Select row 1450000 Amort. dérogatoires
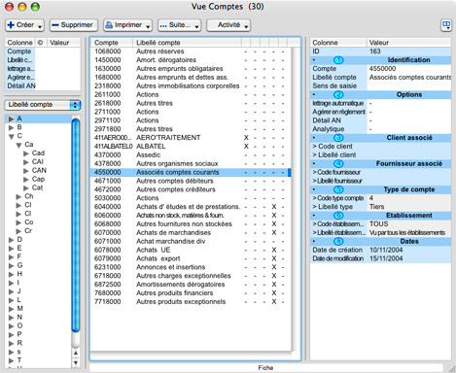The height and width of the screenshot is (373, 456). 191,60
